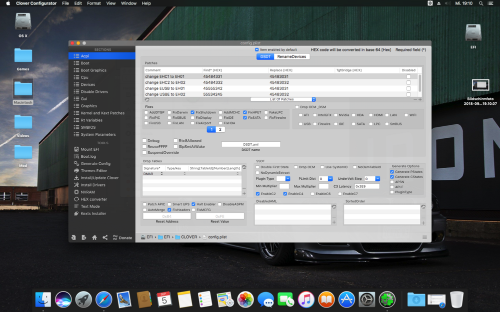
Task: Open the UnderVolt Step dropdown
Action: coord(372,179)
